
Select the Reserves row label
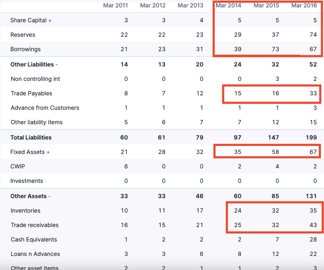pyautogui.click(x=23, y=35)
